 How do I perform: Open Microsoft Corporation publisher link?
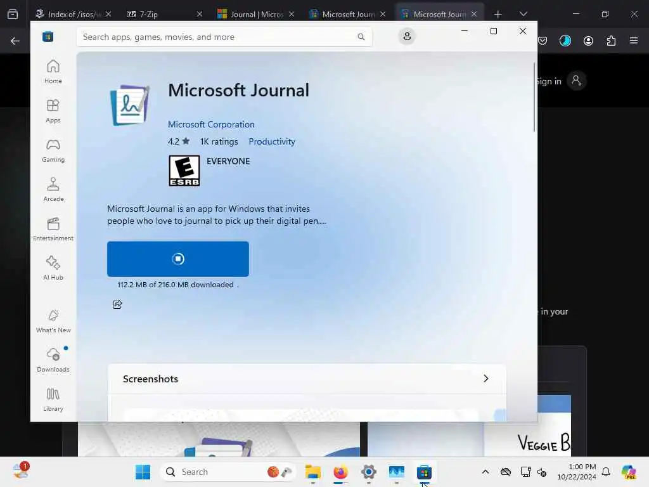coord(211,124)
